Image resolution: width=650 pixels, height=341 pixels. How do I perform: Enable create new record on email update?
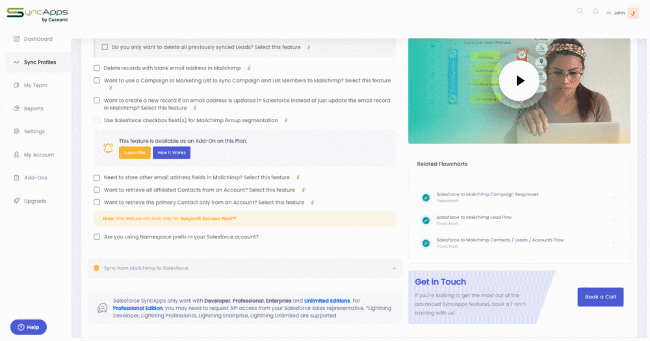click(x=97, y=100)
